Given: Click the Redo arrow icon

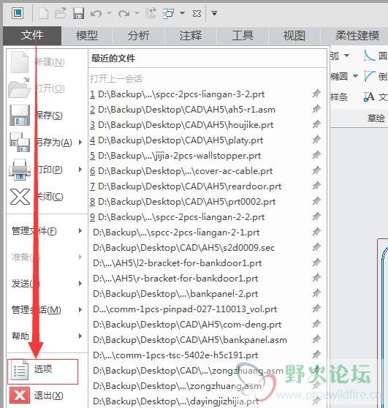Looking at the screenshot, I should coord(123,13).
